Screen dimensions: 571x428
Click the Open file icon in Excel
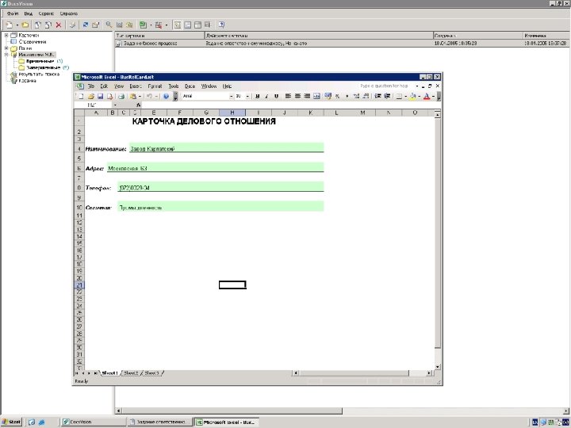tap(90, 96)
